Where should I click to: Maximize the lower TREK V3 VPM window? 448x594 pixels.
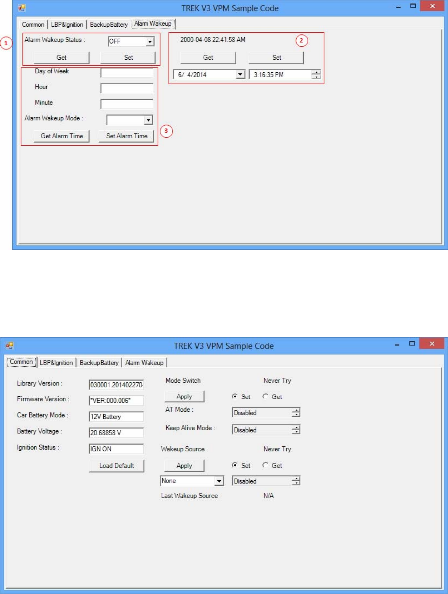coord(412,344)
